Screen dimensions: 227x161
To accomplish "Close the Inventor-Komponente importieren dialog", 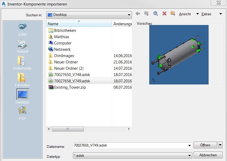I will click(x=218, y=3).
